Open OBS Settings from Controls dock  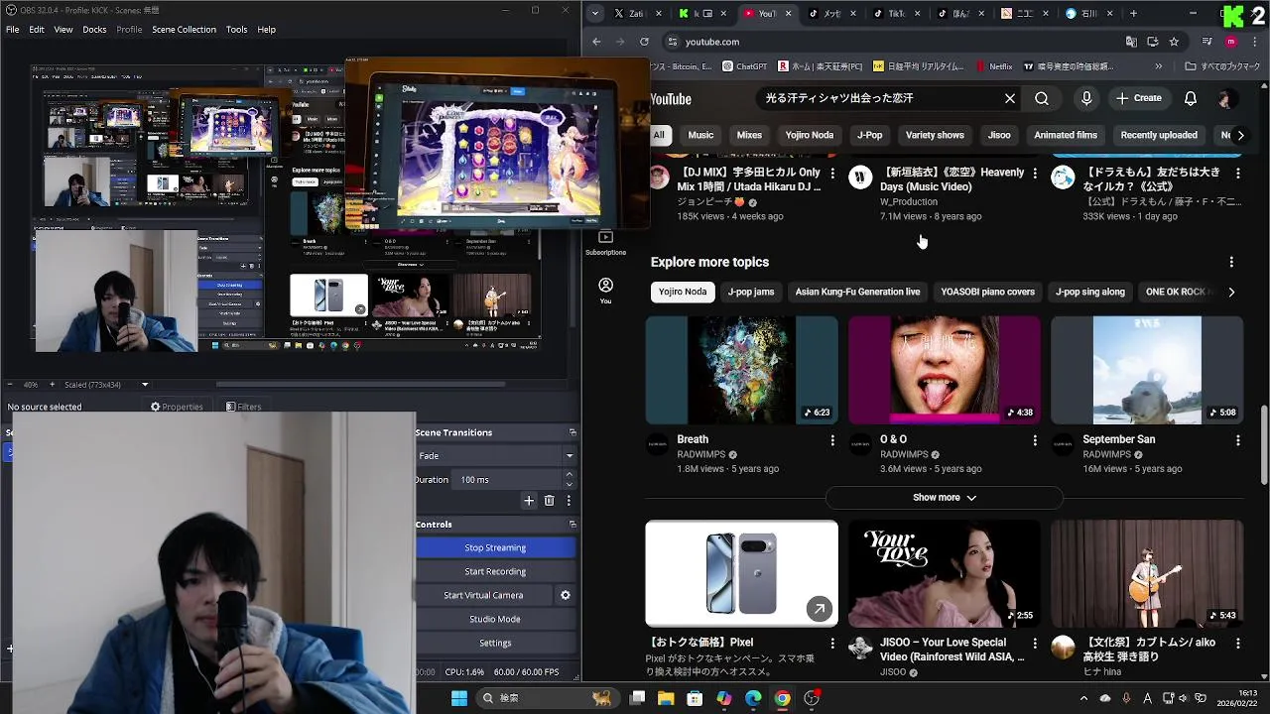coord(495,643)
